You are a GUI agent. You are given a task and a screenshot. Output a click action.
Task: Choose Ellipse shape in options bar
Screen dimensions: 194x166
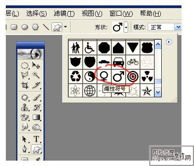(25, 27)
